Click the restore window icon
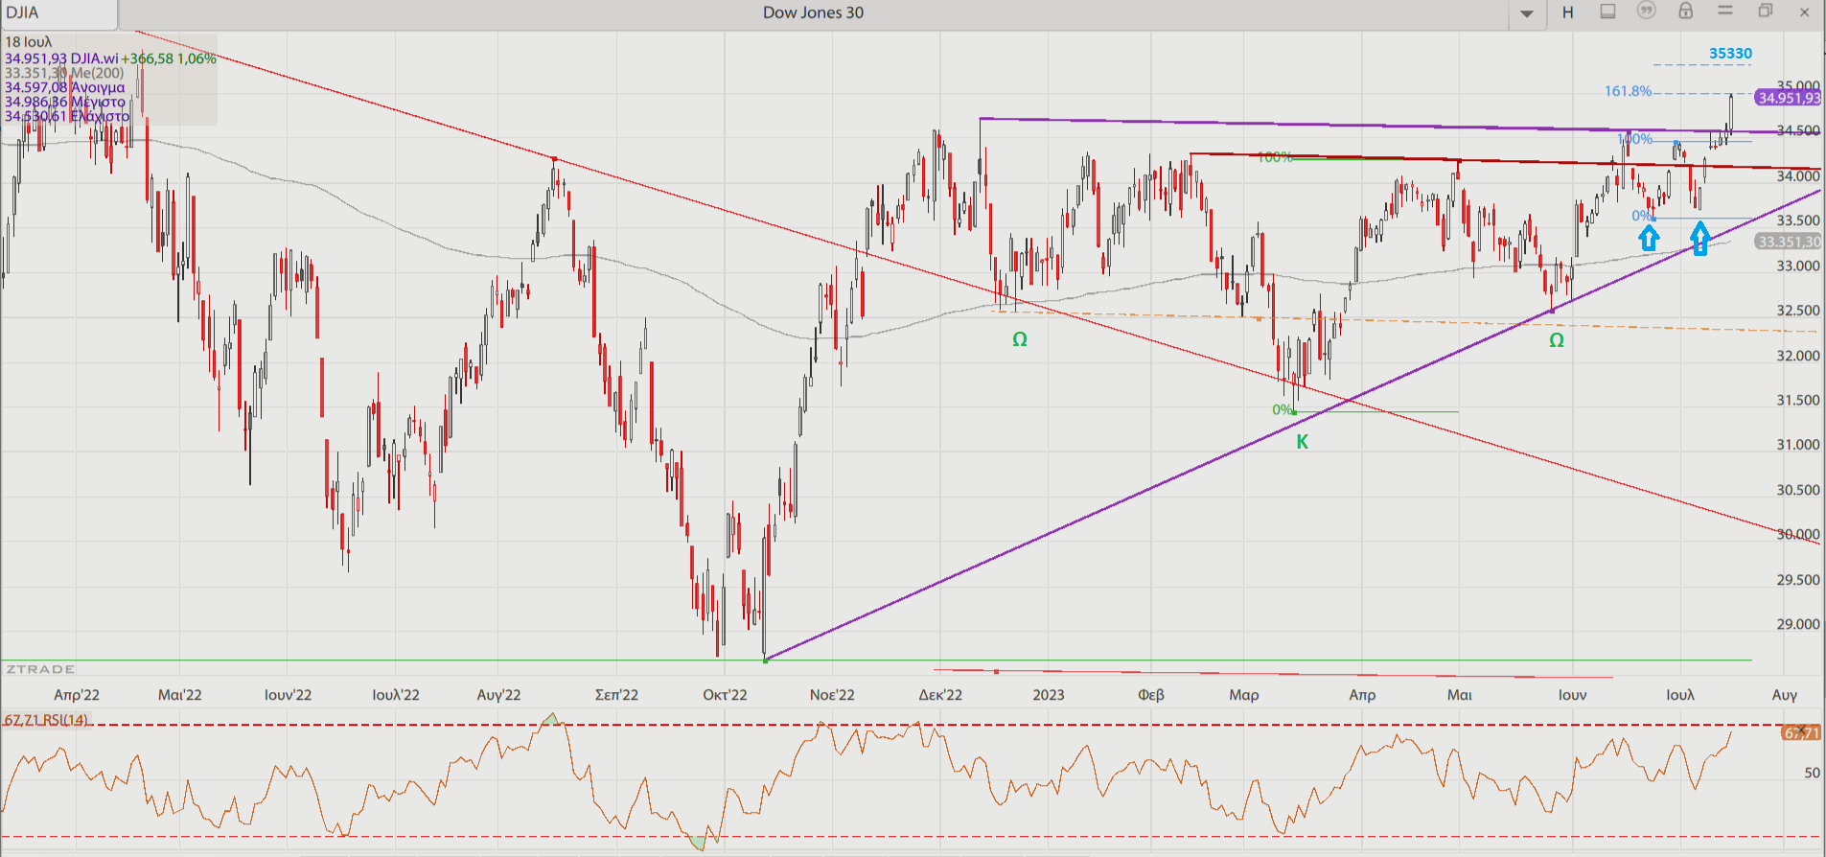The image size is (1826, 857). pos(1766,12)
